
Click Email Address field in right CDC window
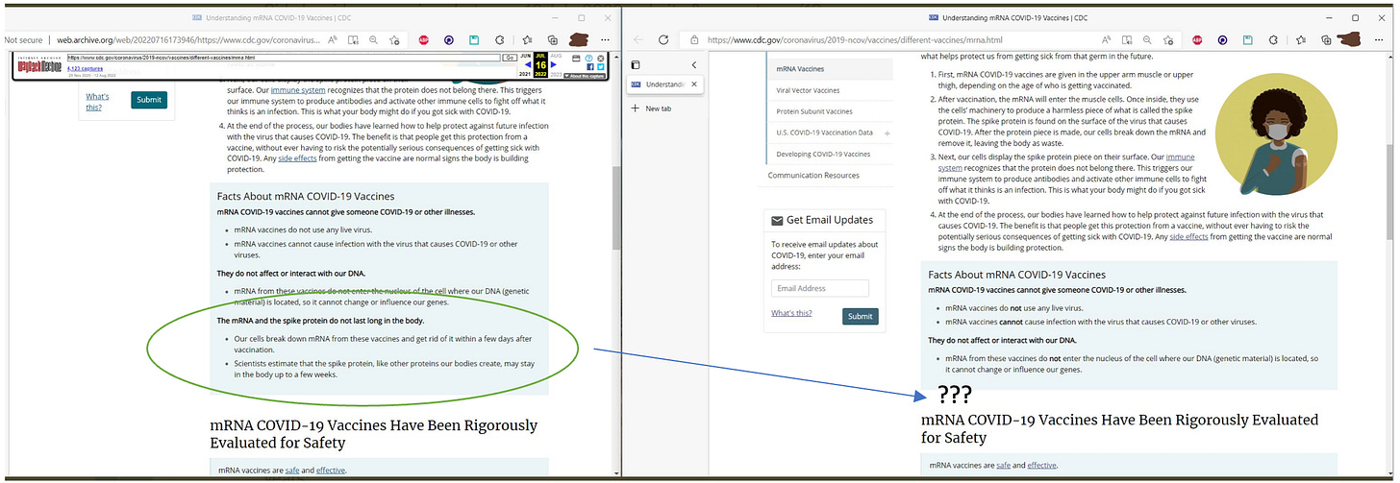[x=820, y=288]
